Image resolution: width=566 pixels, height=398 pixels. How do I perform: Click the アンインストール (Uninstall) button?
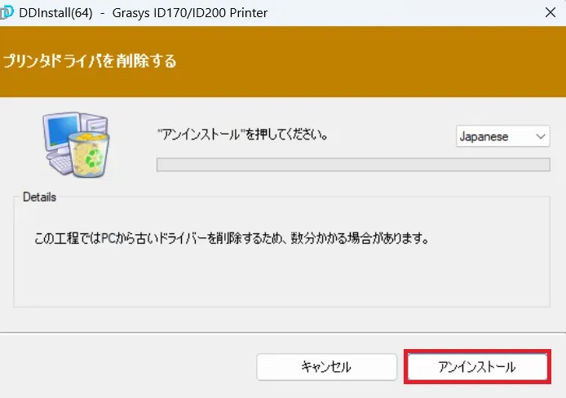click(477, 367)
